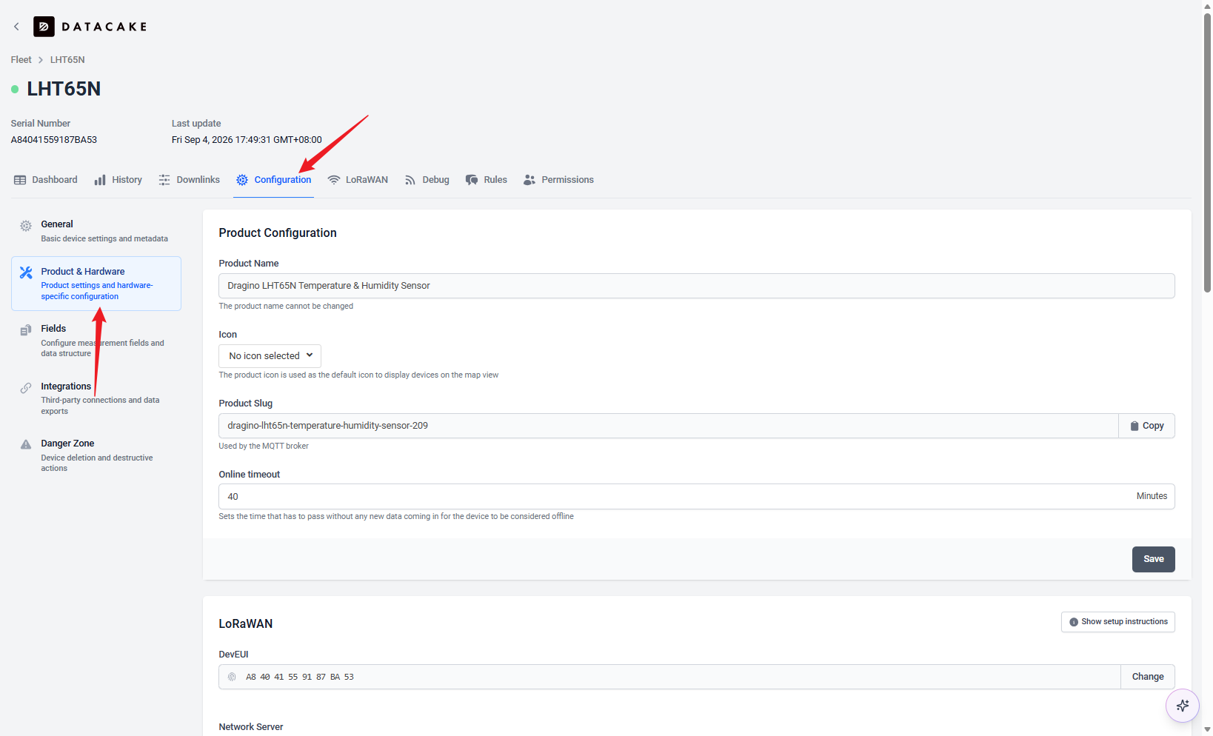Click the Debug feed icon
1213x736 pixels.
[410, 180]
